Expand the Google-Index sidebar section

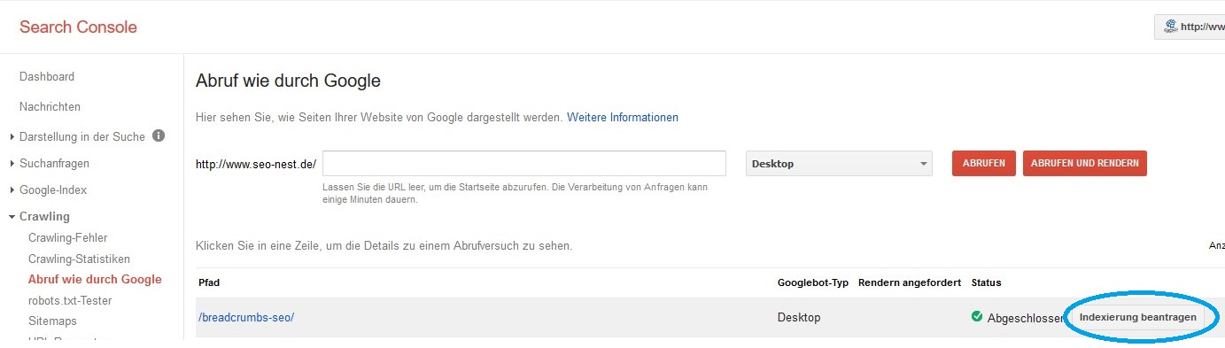coord(12,190)
